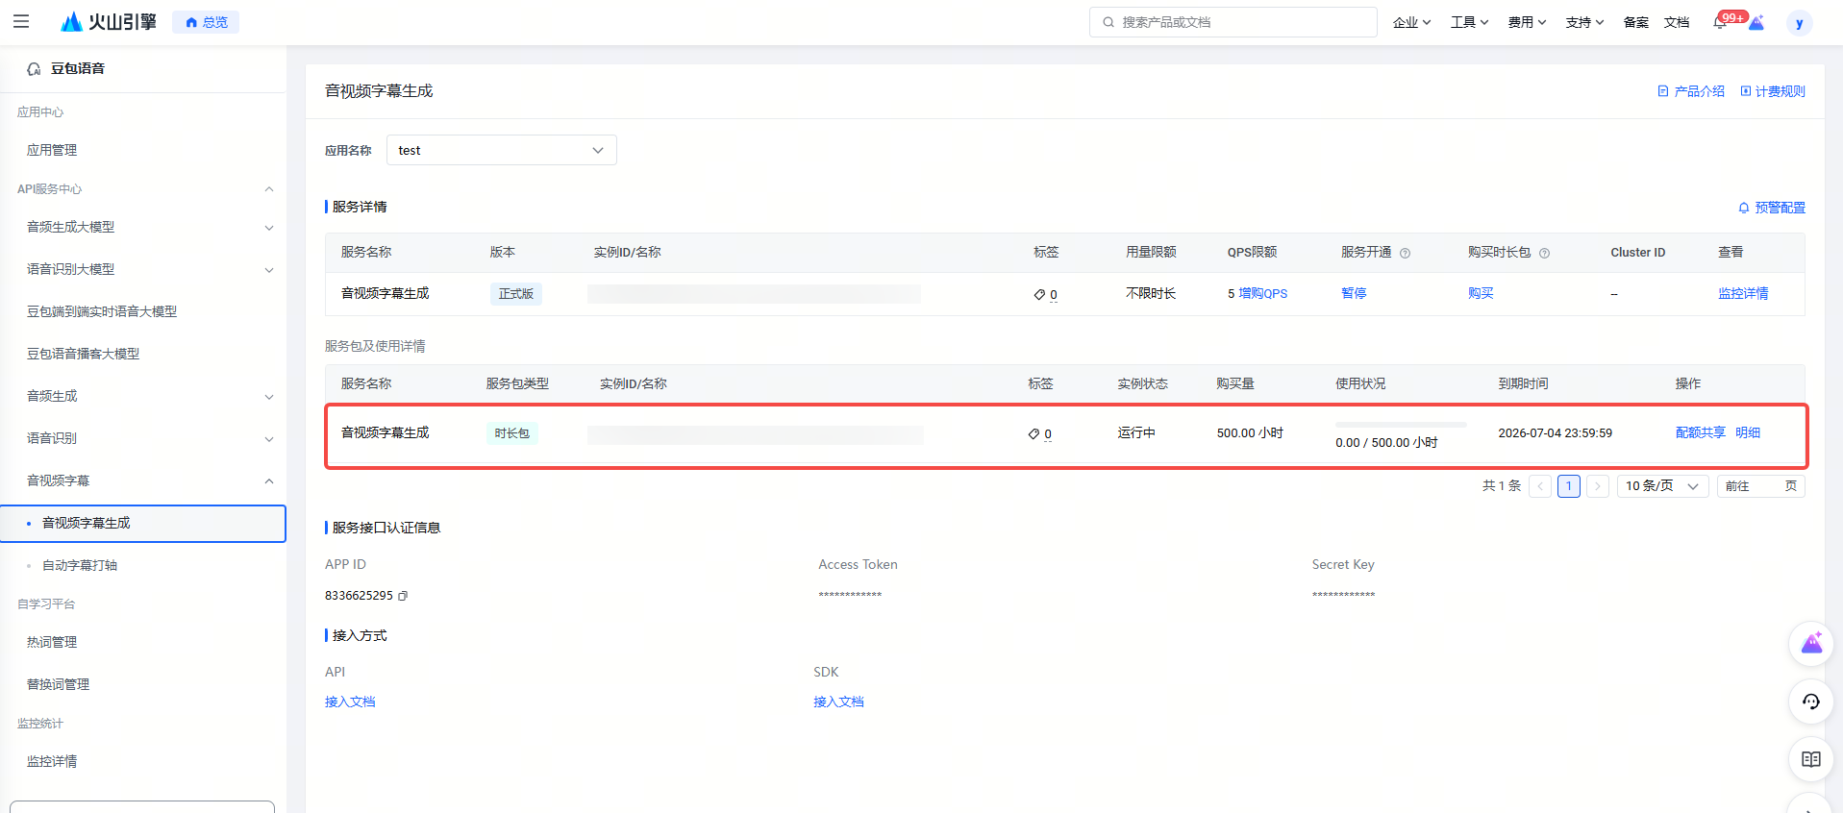Select 自动字幕打轴 in the sidebar
Viewport: 1843px width, 813px height.
[80, 565]
